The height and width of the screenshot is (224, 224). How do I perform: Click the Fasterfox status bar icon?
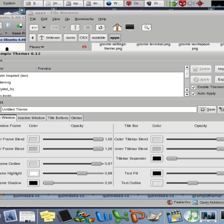point(170,202)
